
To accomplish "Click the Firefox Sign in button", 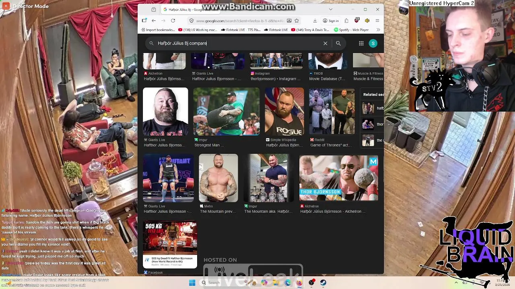I will point(331,20).
